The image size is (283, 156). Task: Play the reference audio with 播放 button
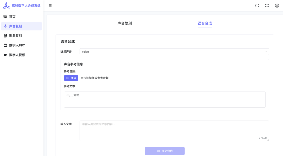coord(71,78)
